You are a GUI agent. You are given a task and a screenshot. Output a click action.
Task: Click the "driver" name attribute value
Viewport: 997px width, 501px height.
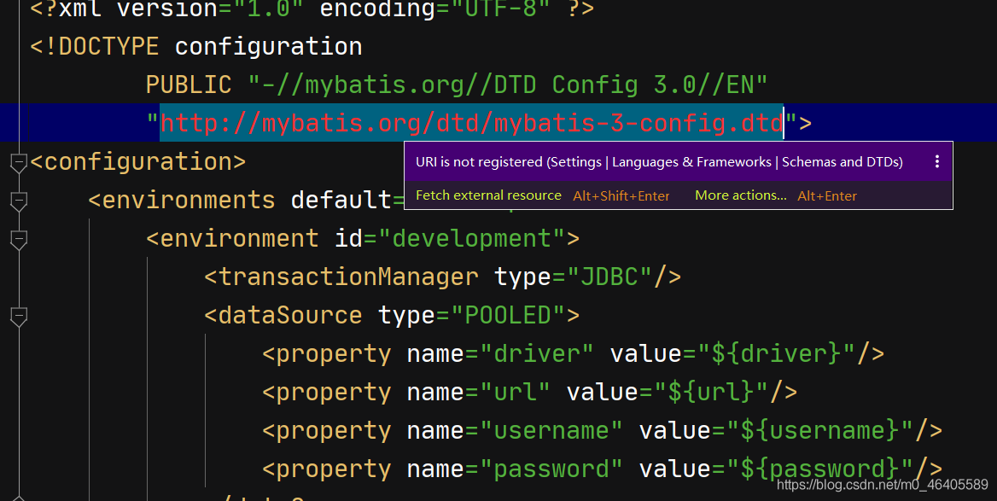[537, 353]
